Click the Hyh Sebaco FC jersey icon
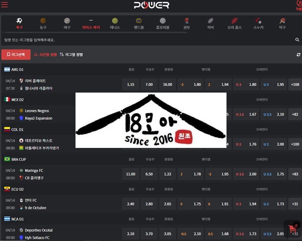Image resolution: width=302 pixels, height=241 pixels. [x=21, y=237]
